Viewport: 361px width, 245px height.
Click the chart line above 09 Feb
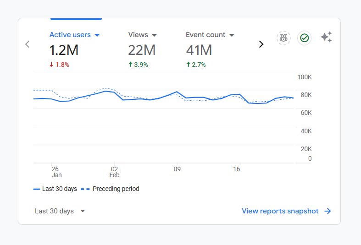click(177, 92)
